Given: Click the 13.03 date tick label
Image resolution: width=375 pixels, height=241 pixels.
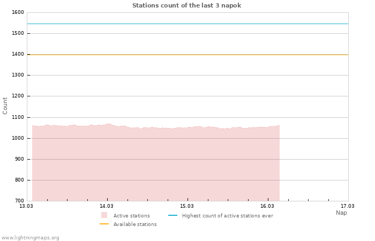Looking at the screenshot, I should point(26,206).
